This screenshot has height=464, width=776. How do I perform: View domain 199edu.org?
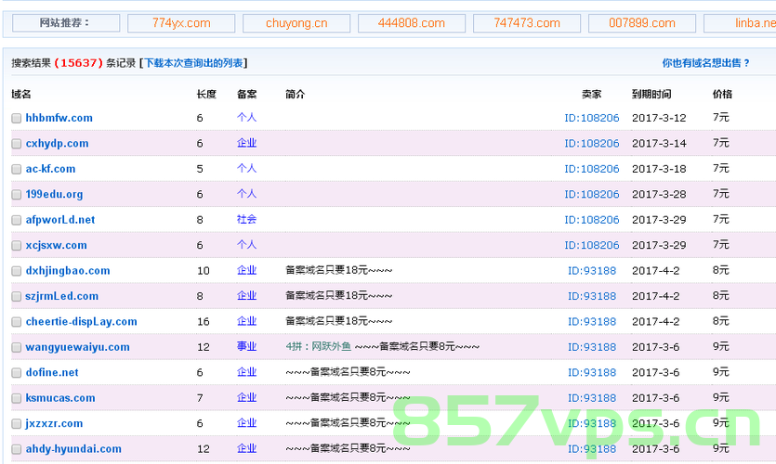pos(54,195)
